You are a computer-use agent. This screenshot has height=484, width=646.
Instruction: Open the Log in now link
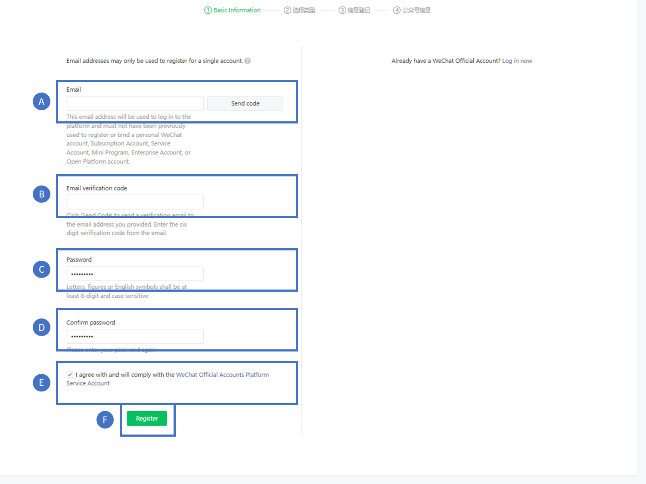click(x=516, y=61)
